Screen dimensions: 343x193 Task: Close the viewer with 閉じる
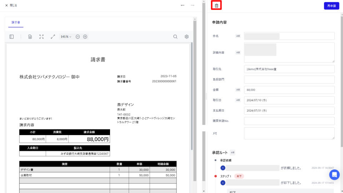pyautogui.click(x=11, y=5)
